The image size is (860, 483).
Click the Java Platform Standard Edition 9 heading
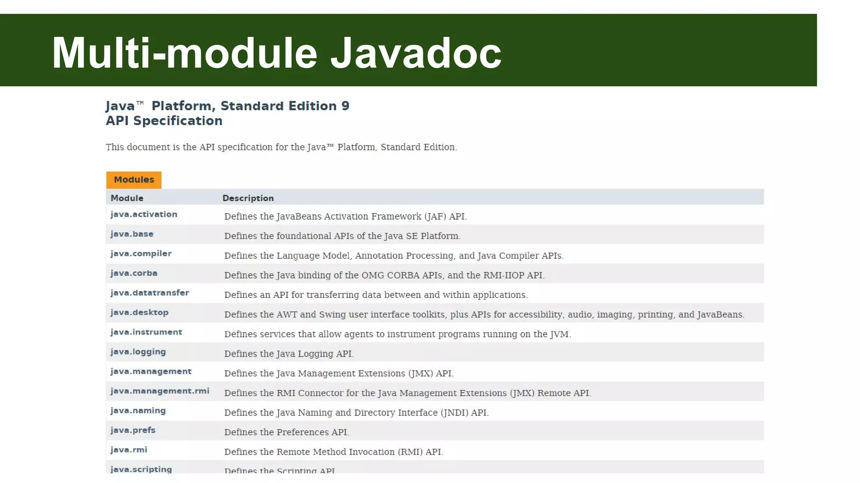[x=227, y=106]
